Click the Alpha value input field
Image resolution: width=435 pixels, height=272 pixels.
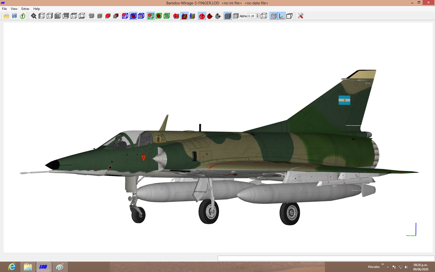point(252,16)
